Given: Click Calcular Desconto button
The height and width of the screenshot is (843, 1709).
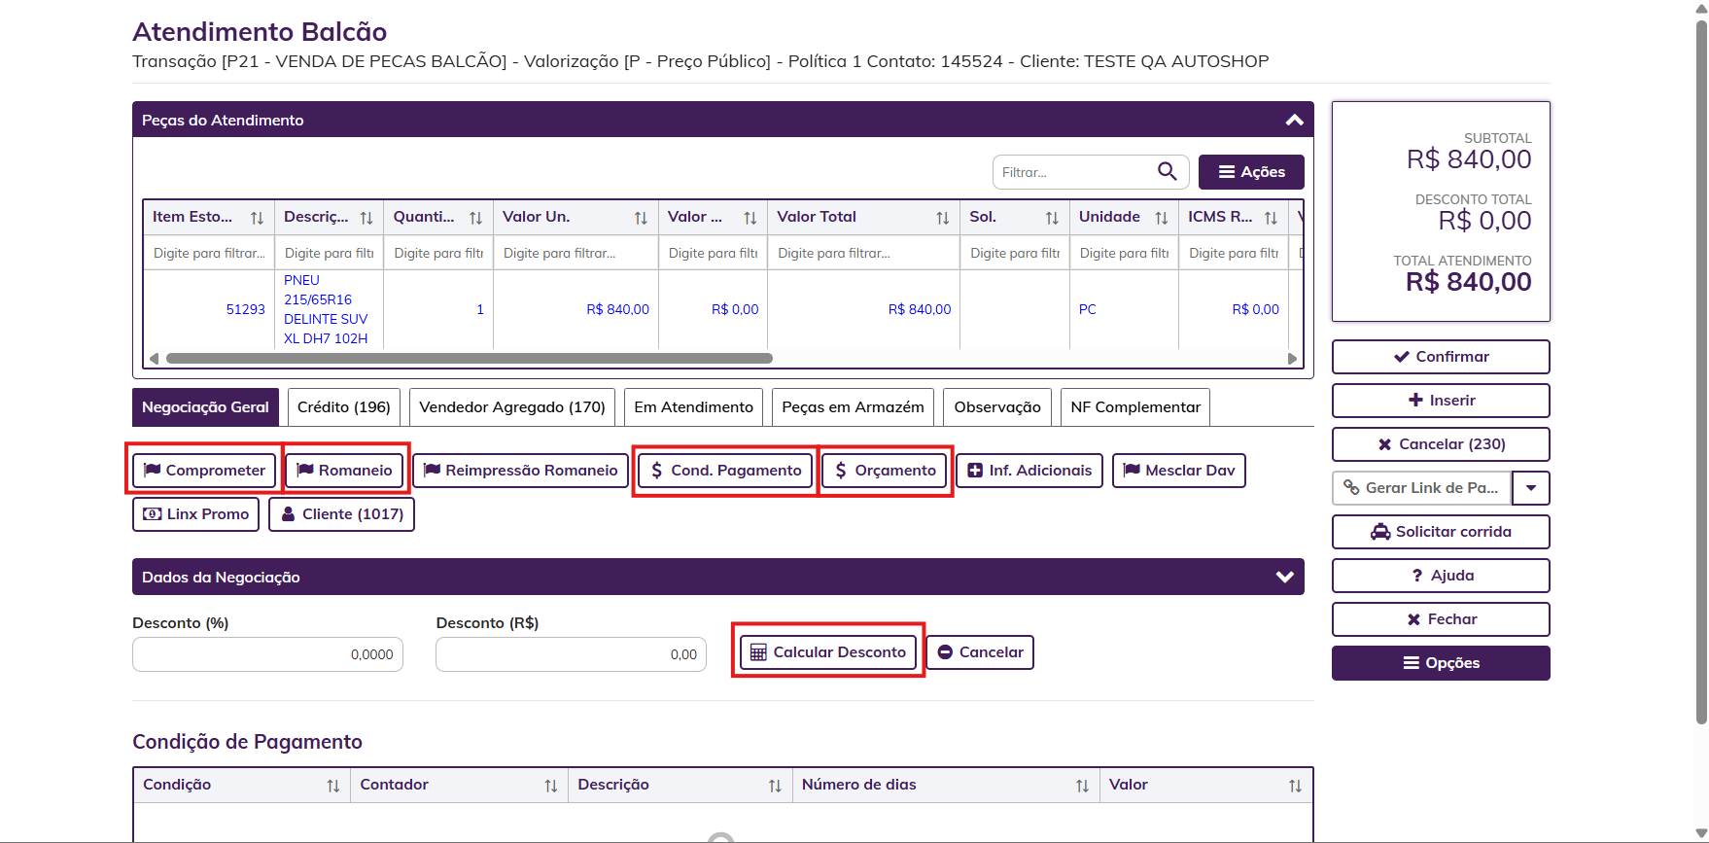Looking at the screenshot, I should point(828,652).
